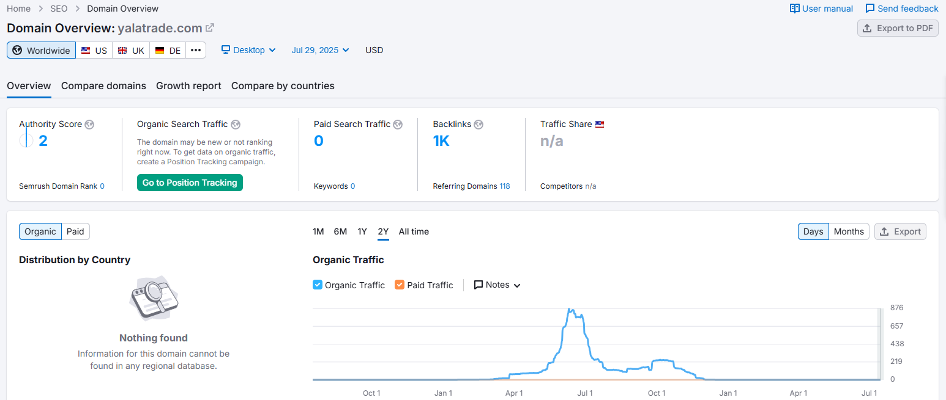Toggle the Paid Traffic checkbox
Viewport: 946px width, 400px height.
(400, 285)
